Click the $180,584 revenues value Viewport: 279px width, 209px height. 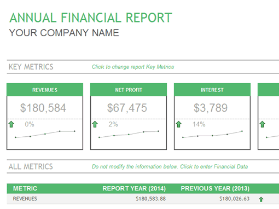43,108
